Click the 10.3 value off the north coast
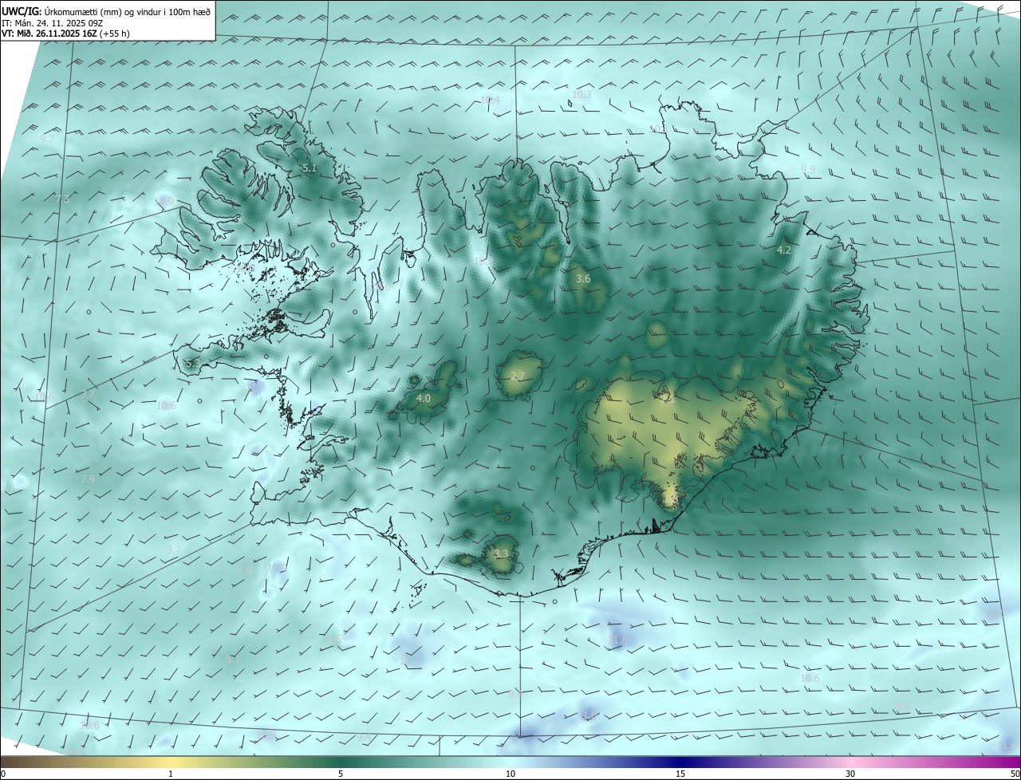This screenshot has height=780, width=1021. pos(582,94)
